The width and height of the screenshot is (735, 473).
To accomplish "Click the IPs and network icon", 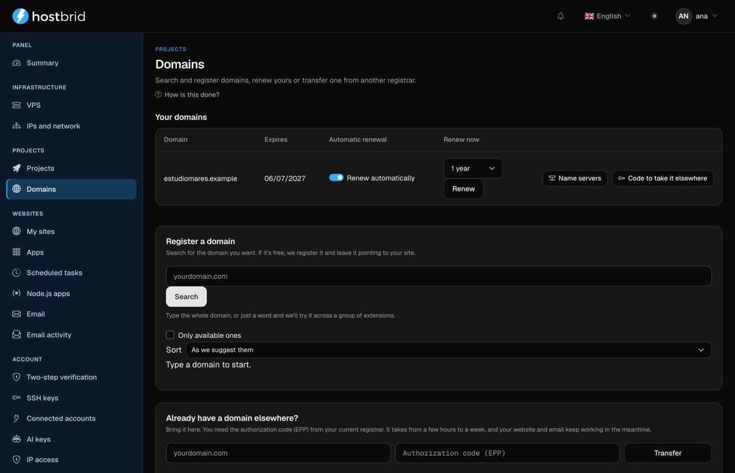I will (x=16, y=126).
